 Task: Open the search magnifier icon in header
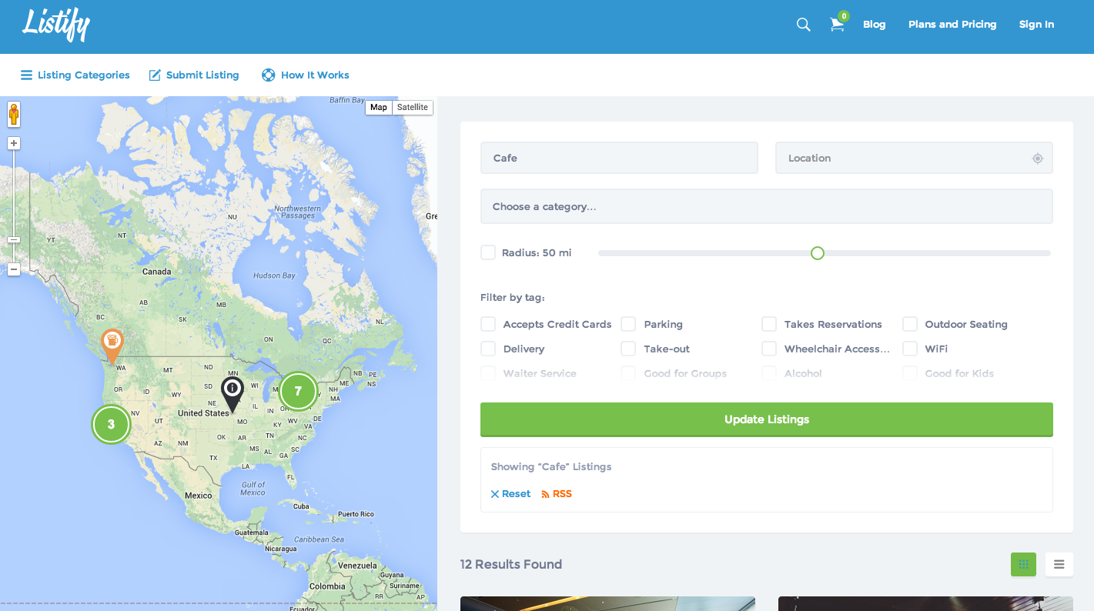[x=803, y=25]
